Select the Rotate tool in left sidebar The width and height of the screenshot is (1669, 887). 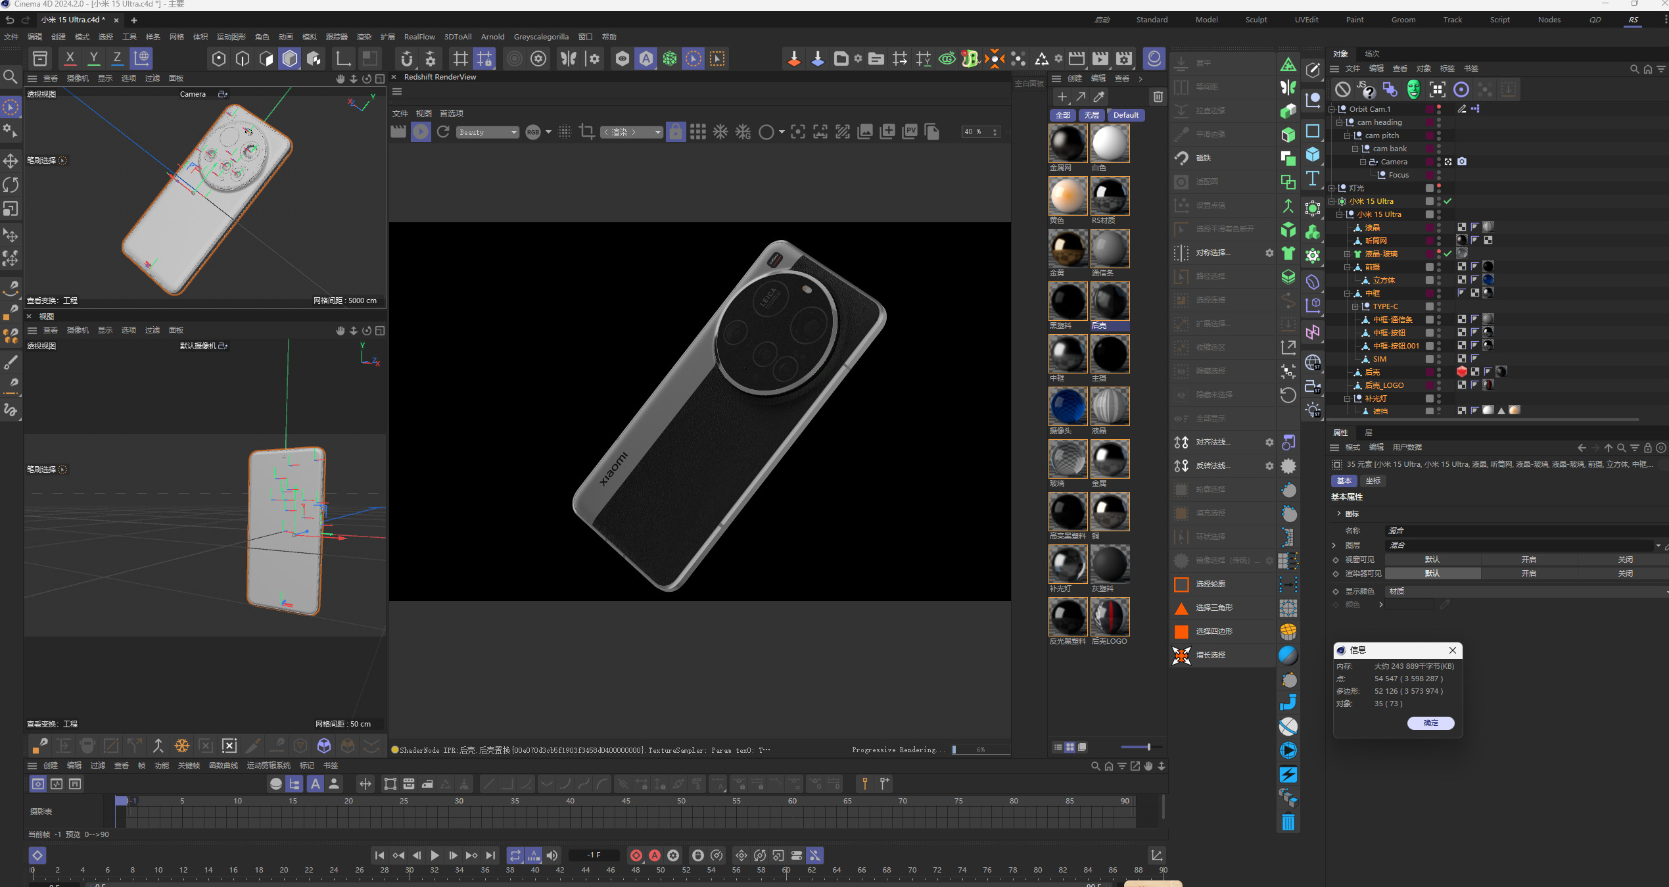(11, 185)
